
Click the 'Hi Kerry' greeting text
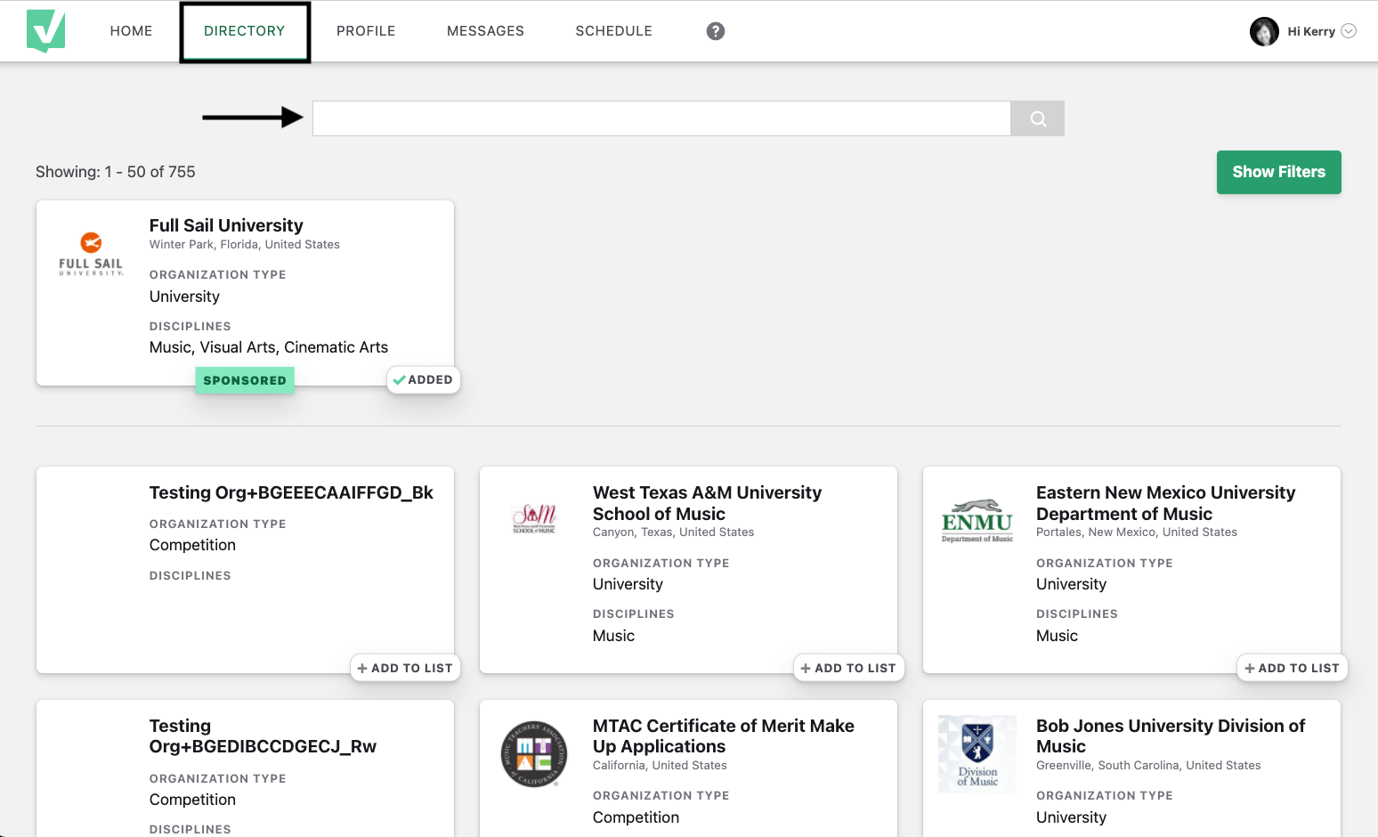(x=1311, y=31)
